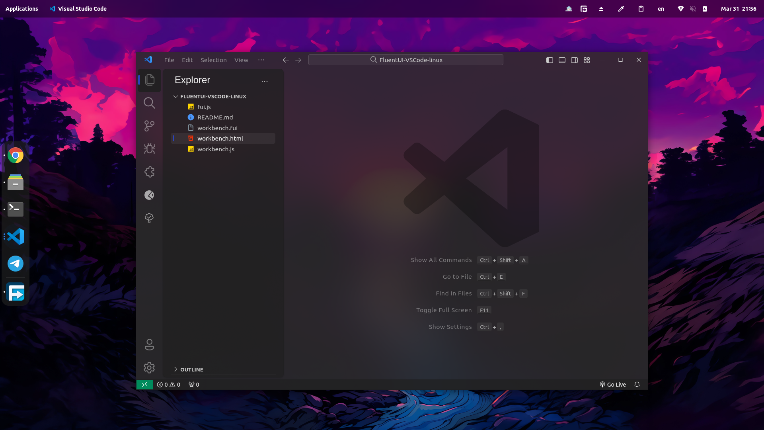Viewport: 764px width, 430px height.
Task: Open the Manage settings gear icon
Action: (x=149, y=367)
